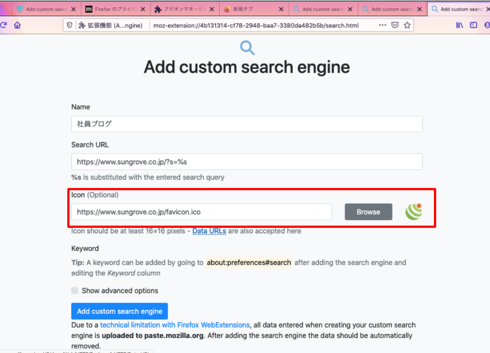Click the Icon URL text field

tap(201, 212)
